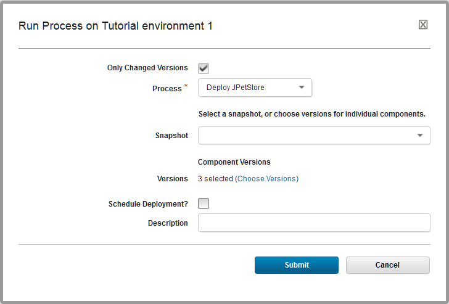
Task: Uncheck the Only Changed Versions checkbox
Action: click(204, 68)
